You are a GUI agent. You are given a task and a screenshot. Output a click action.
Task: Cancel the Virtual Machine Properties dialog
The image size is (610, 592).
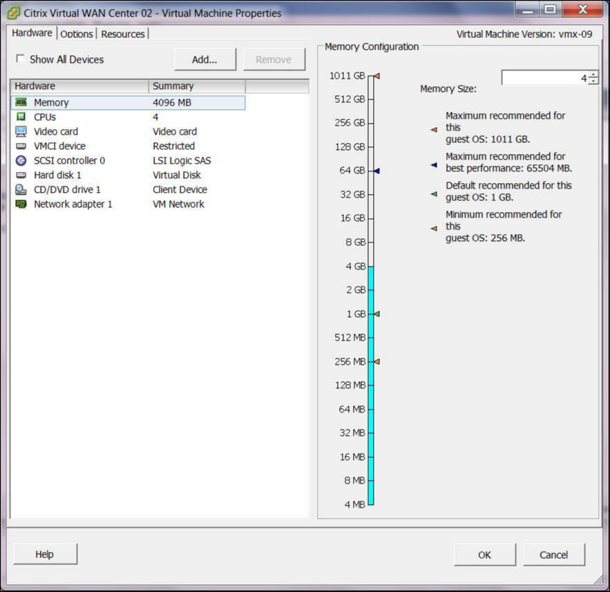(x=553, y=555)
